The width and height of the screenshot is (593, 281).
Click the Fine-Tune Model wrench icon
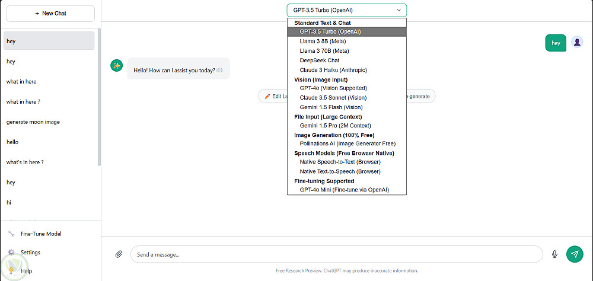pos(11,234)
